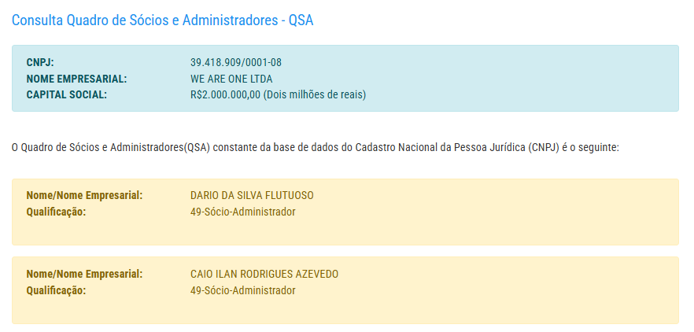Click Nome/Nome Empresarial label beside Dario's name
The width and height of the screenshot is (694, 332).
[x=84, y=195]
